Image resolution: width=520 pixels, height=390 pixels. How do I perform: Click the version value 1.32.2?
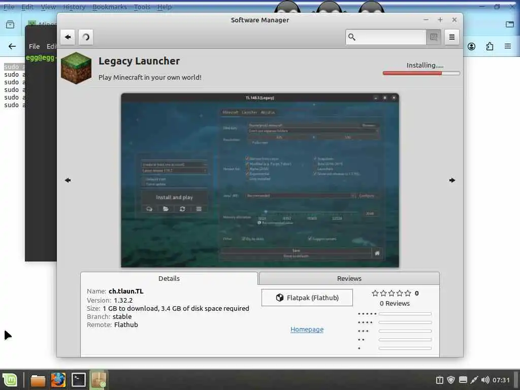[123, 300]
